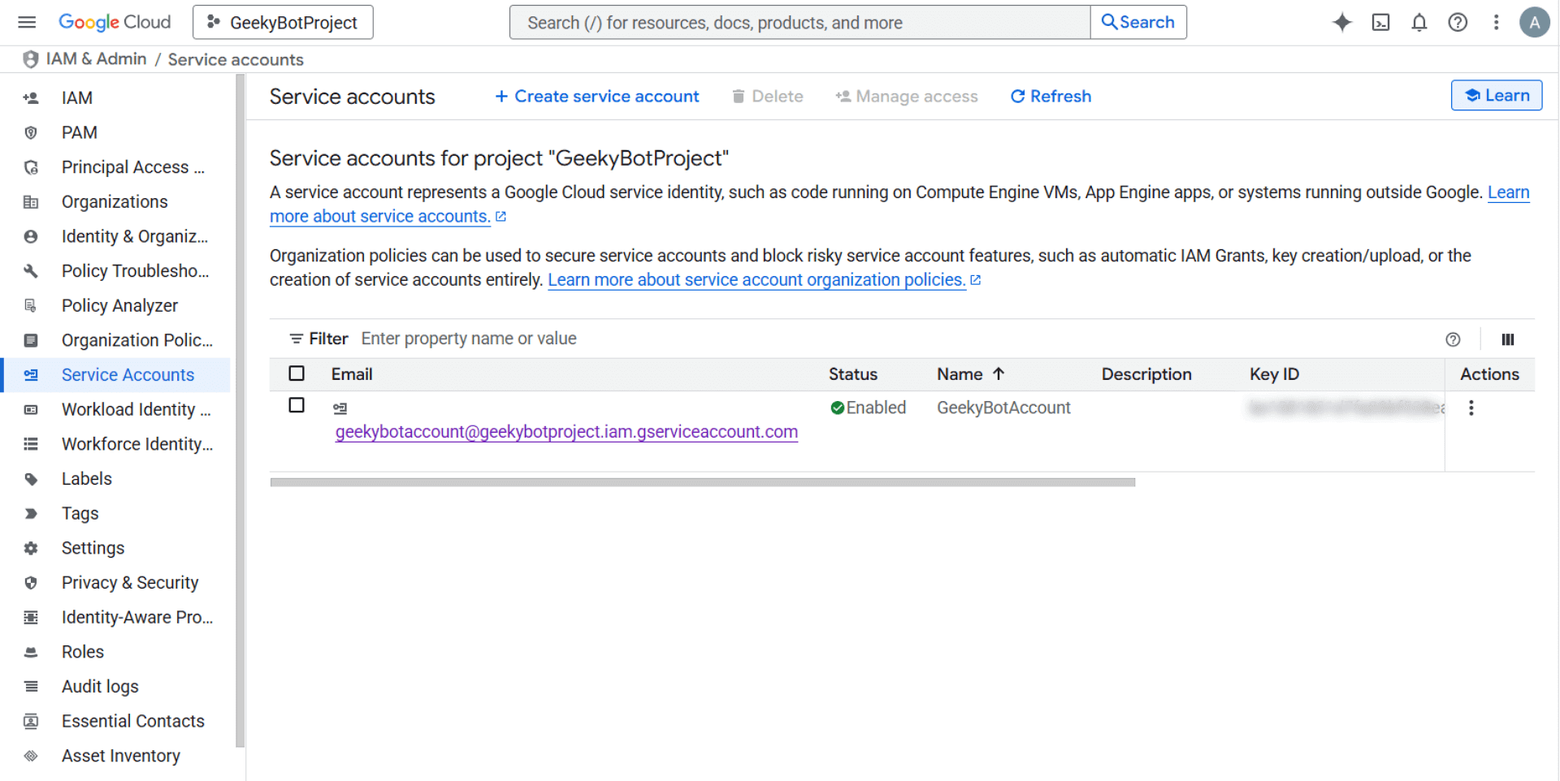Click the Key ID column header
Viewport: 1560px width, 781px height.
(1274, 374)
